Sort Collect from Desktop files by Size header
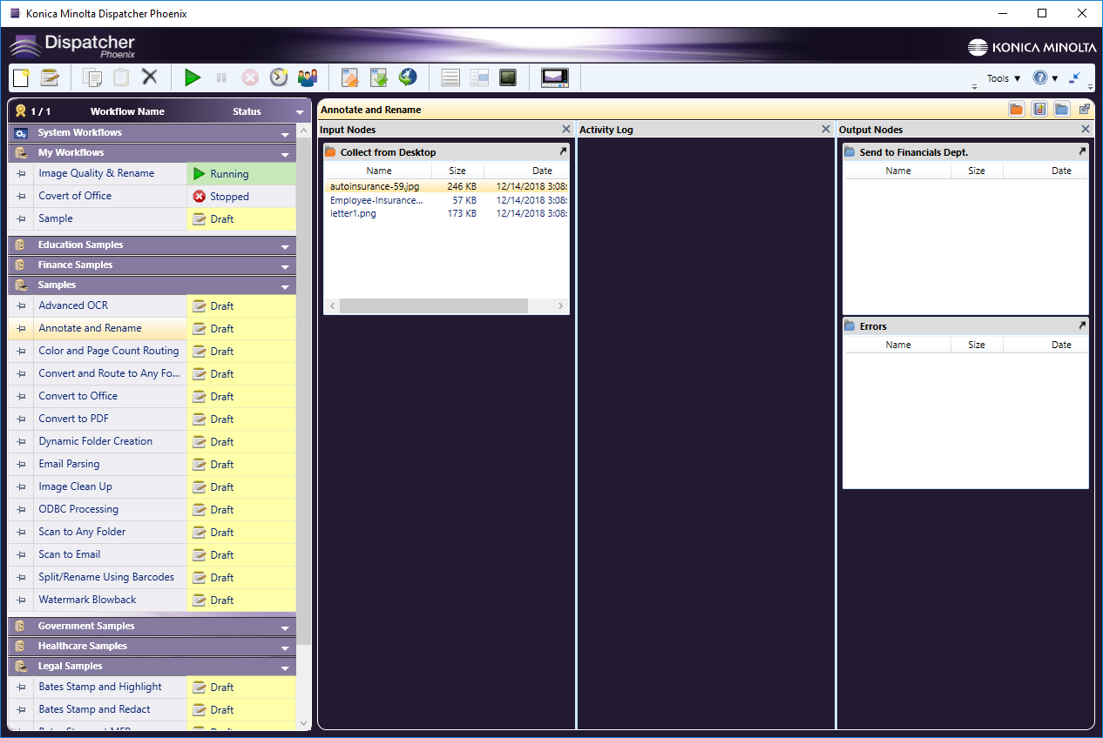 [457, 171]
